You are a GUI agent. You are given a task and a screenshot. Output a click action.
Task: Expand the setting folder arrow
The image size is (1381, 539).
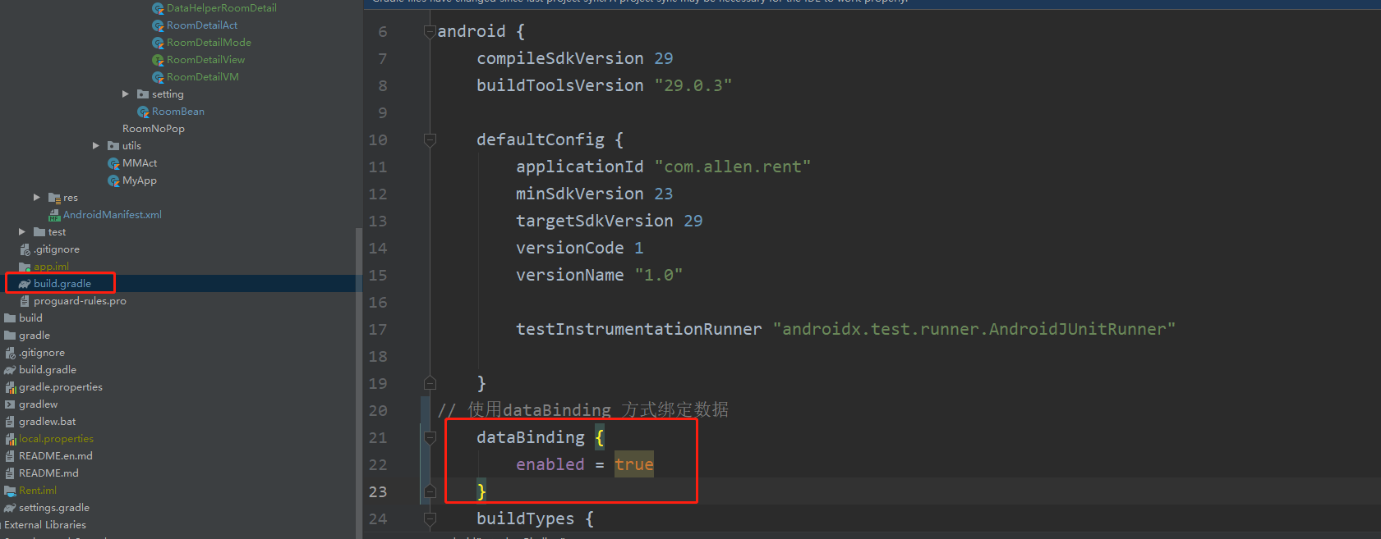126,94
